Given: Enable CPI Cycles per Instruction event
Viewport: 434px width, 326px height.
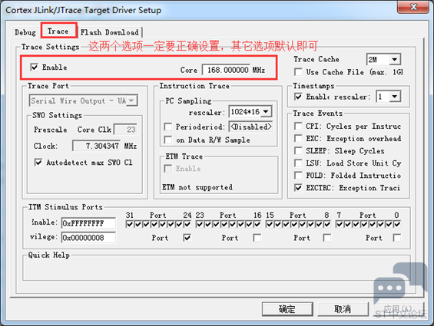Looking at the screenshot, I should coord(298,127).
